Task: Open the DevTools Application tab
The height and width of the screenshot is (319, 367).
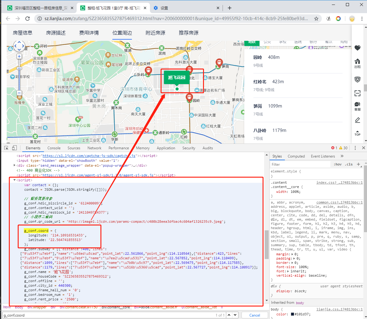Action: point(166,148)
